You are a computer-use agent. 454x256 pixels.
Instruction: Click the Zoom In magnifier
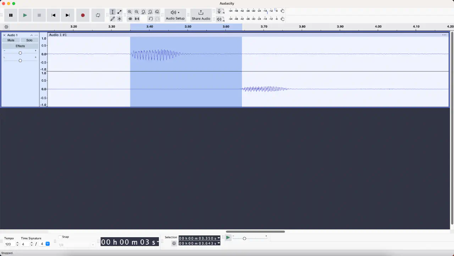(x=130, y=12)
